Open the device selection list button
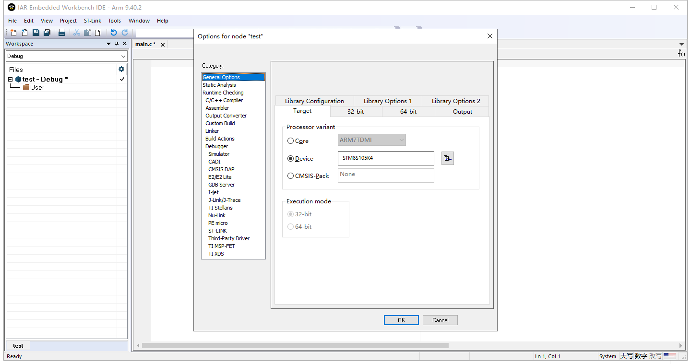This screenshot has width=691, height=364. click(x=448, y=158)
